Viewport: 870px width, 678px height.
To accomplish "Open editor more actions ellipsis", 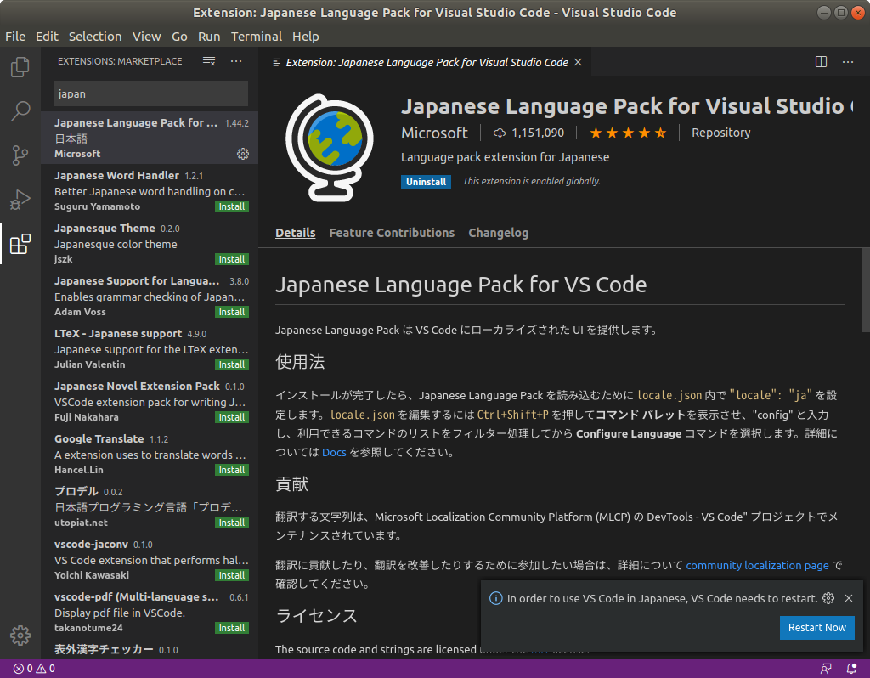I will point(847,61).
